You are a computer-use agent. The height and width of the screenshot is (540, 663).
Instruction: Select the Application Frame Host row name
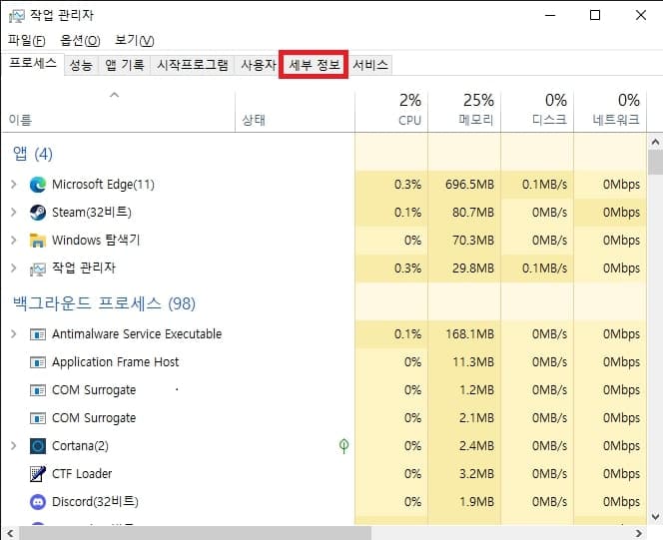[x=116, y=362]
